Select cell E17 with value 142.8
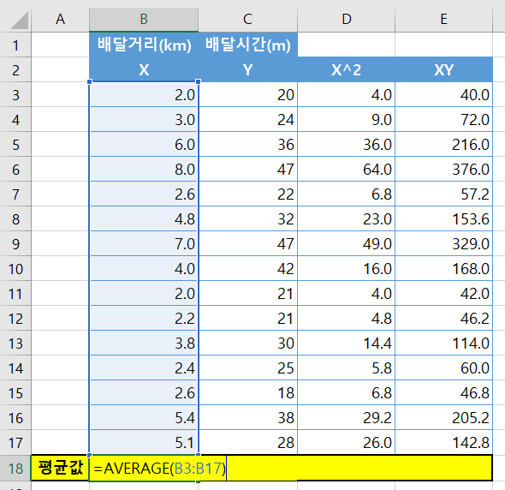The width and height of the screenshot is (505, 490). click(444, 442)
